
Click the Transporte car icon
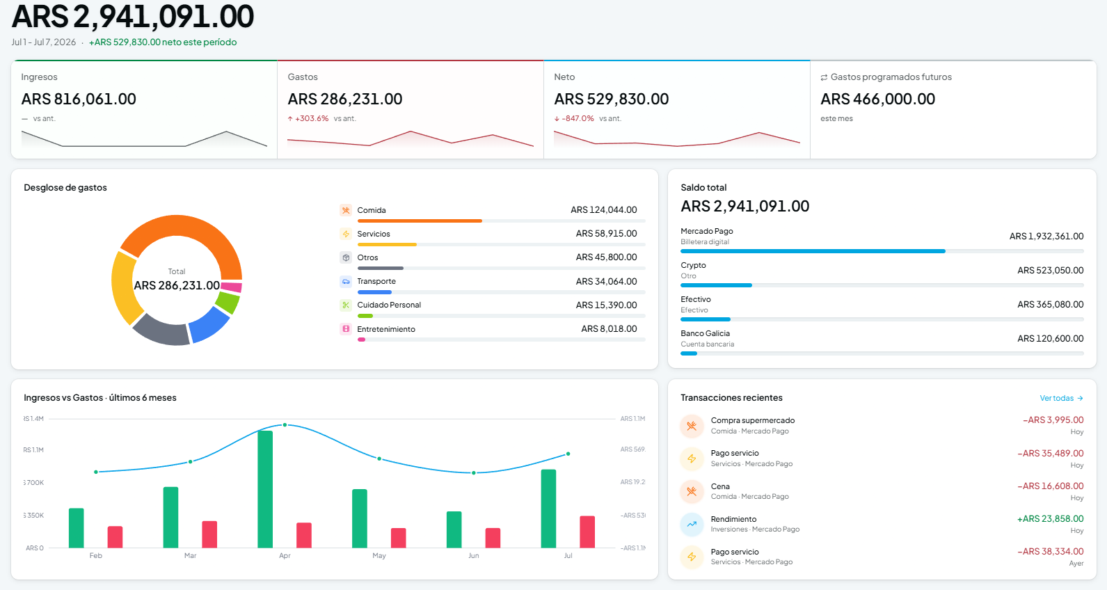[346, 282]
